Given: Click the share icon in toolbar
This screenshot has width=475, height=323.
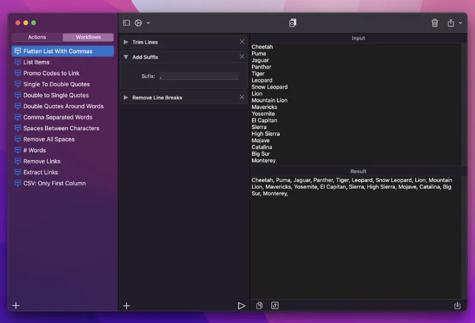Looking at the screenshot, I should click(451, 23).
